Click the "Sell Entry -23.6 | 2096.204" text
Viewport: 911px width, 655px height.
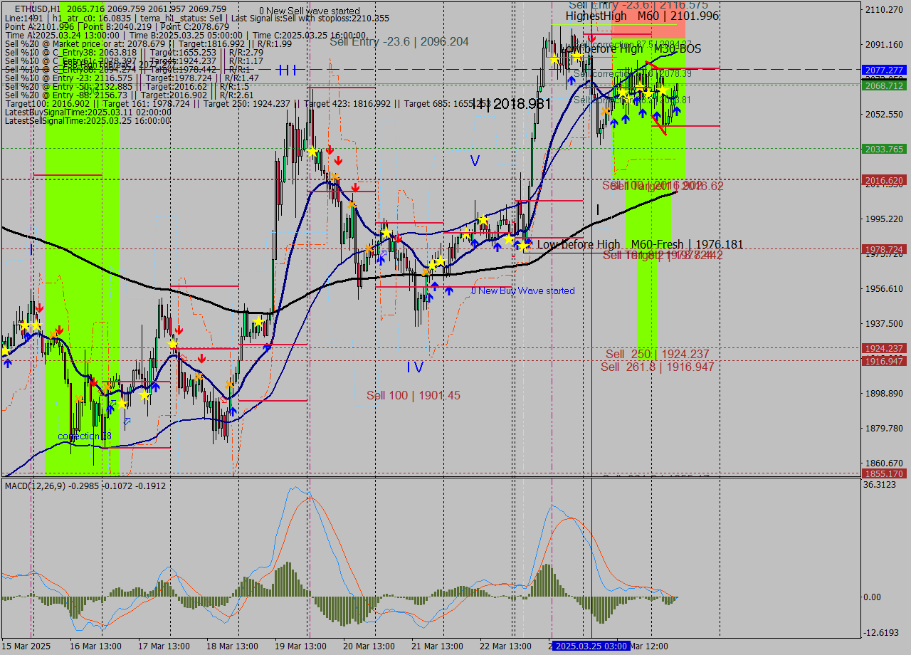(399, 42)
